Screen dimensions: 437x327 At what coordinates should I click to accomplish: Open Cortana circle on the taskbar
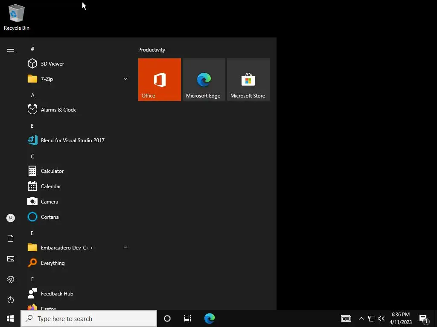pyautogui.click(x=167, y=318)
